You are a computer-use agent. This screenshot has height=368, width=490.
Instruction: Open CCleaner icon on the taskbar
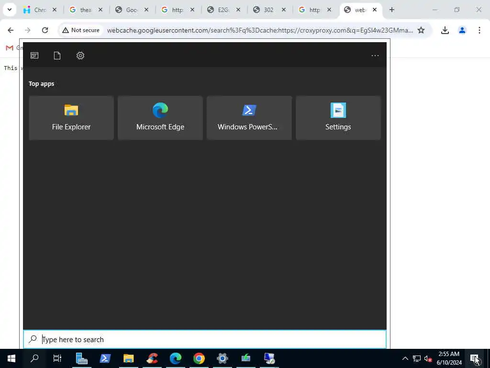[x=152, y=358]
